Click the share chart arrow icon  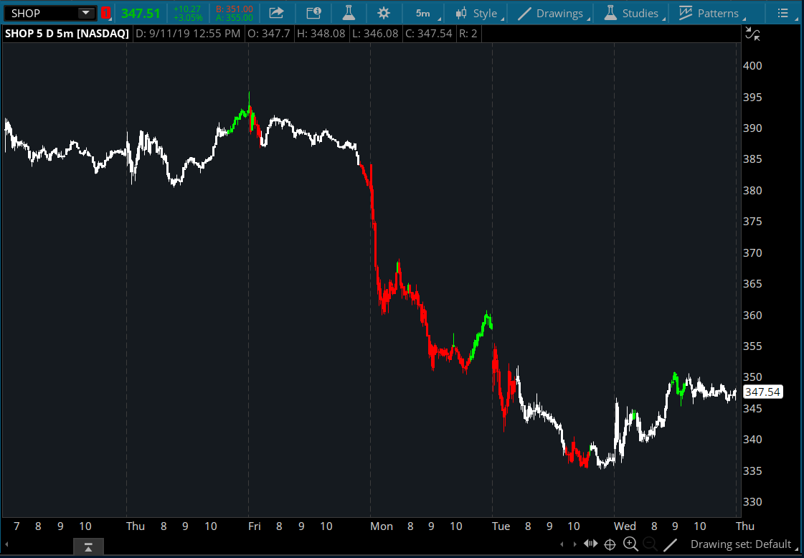276,13
